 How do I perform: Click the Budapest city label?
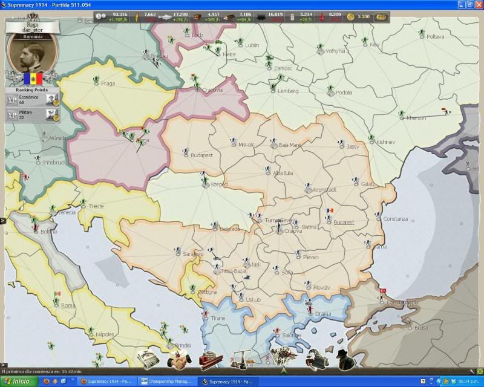[x=201, y=155]
